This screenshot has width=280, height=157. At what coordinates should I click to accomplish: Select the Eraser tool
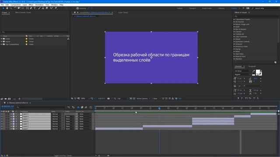pyautogui.click(x=47, y=8)
